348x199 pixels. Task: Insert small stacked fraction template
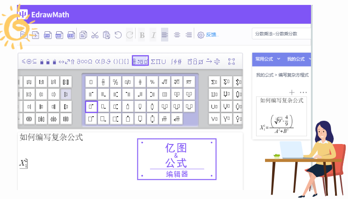point(140,82)
